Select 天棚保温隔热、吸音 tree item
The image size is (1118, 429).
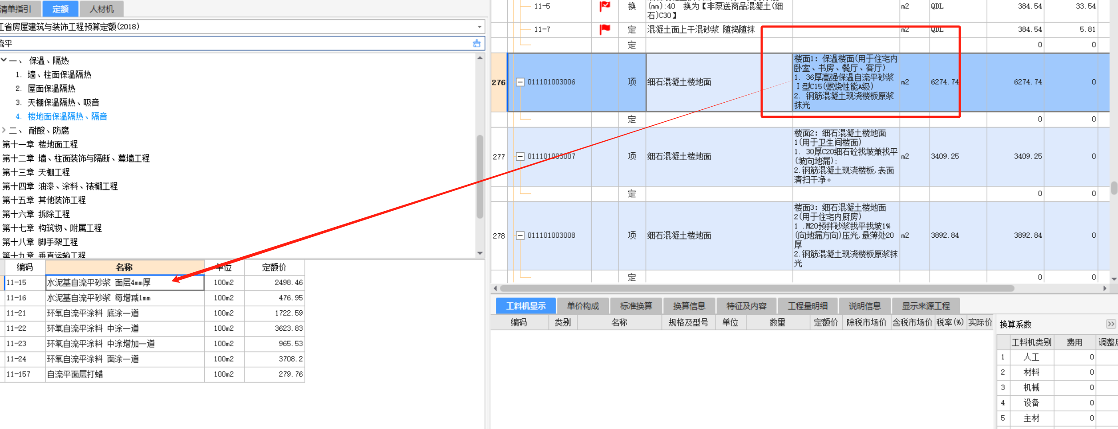[63, 102]
